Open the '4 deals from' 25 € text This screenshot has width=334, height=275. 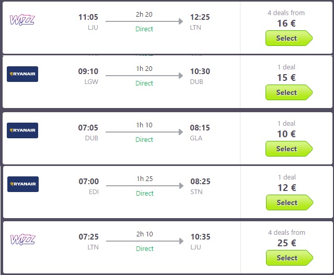pos(286,232)
